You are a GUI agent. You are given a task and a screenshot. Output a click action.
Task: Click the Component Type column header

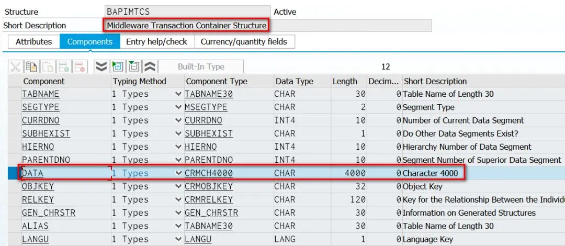pos(229,82)
